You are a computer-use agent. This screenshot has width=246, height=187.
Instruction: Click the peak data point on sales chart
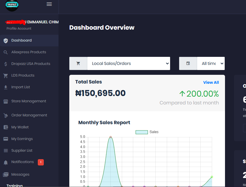[x=111, y=137]
